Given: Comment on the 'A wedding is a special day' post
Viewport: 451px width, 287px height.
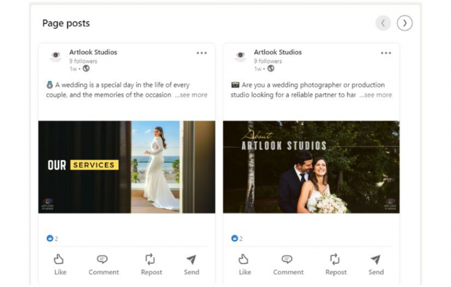Looking at the screenshot, I should point(103,265).
